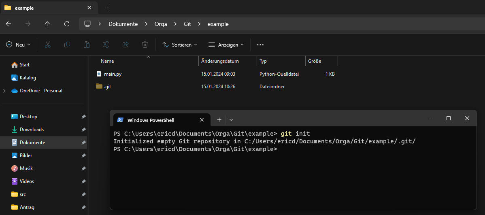
Task: Click the pin icon next to Bilder
Action: [x=83, y=155]
